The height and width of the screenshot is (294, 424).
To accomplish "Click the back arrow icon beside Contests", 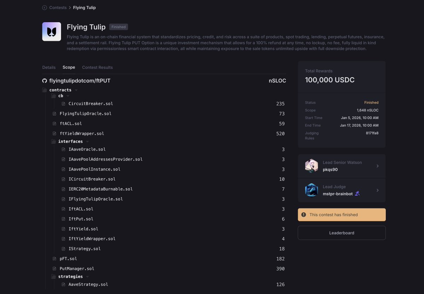I will (45, 7).
